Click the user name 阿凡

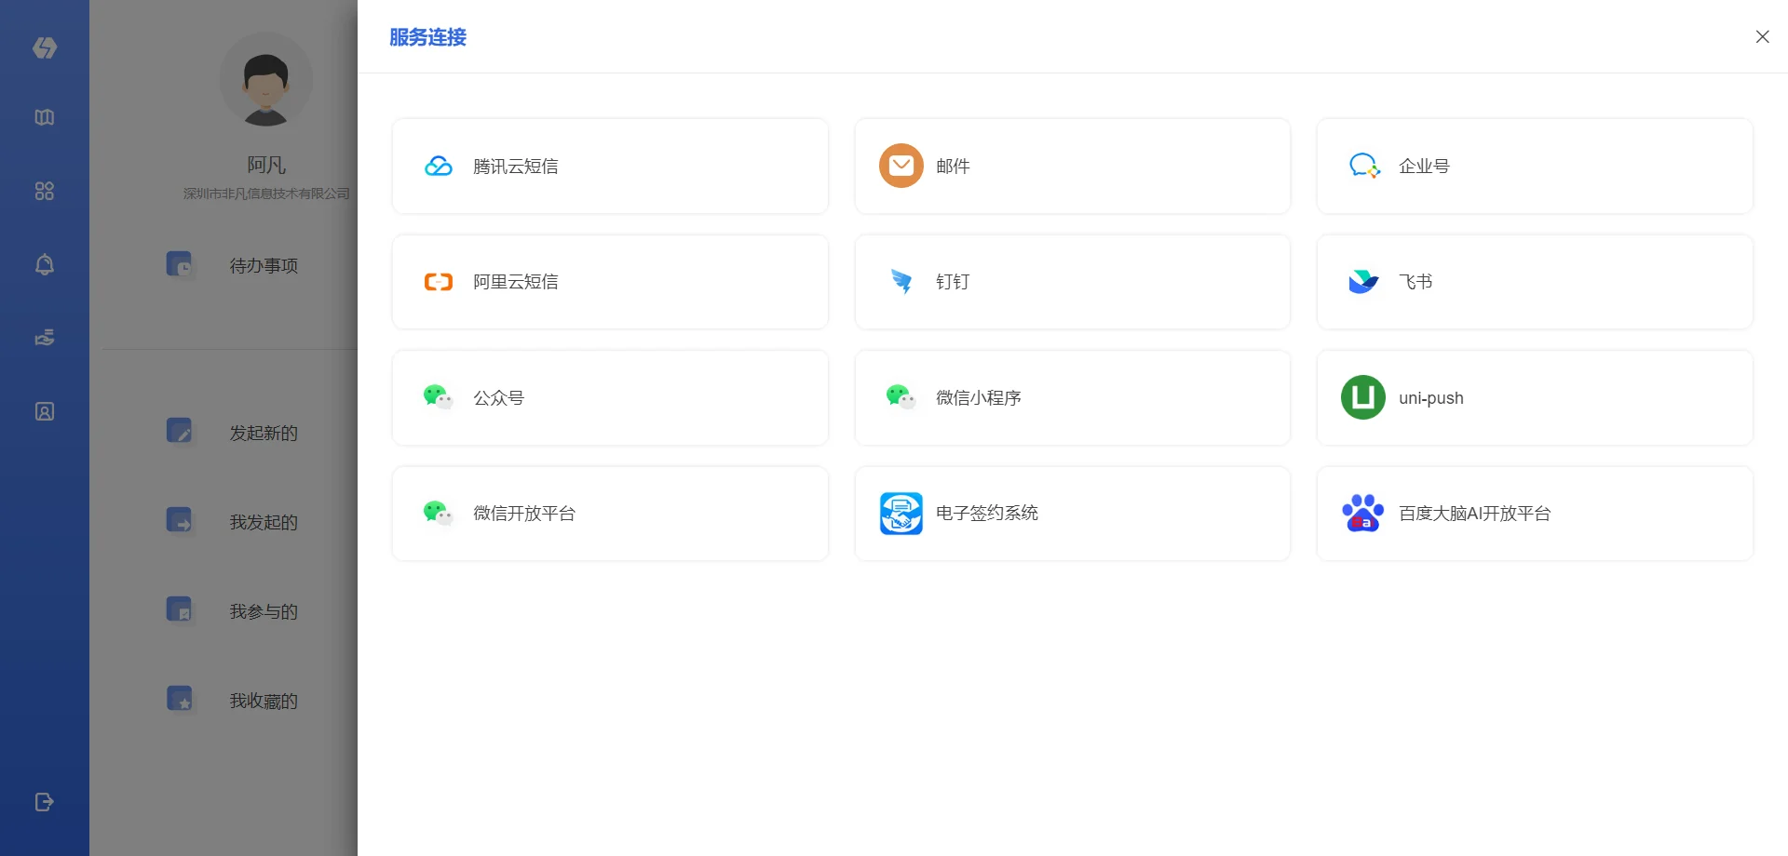(x=266, y=166)
